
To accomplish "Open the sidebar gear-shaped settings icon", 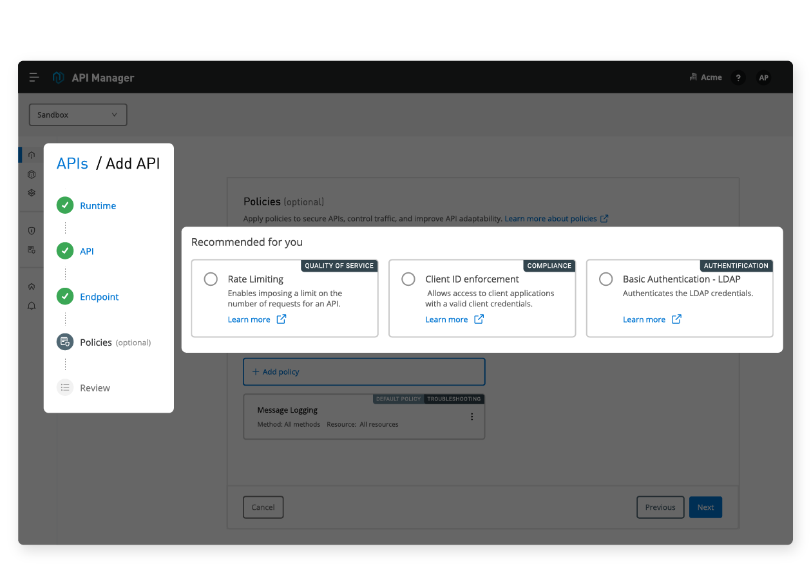I will [x=32, y=192].
